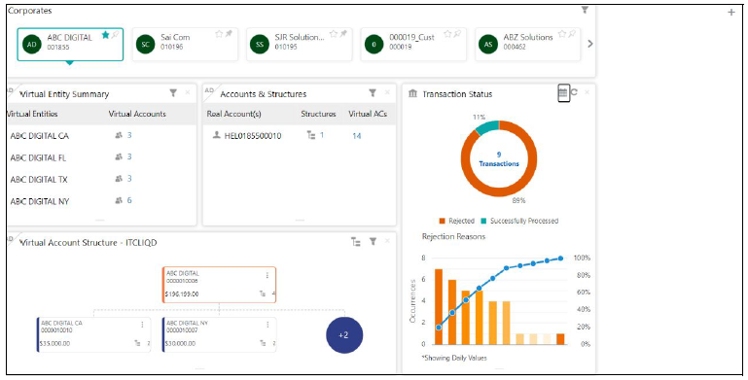The height and width of the screenshot is (380, 748).
Task: Click the Virtual Accounts column header
Action: pyautogui.click(x=137, y=114)
